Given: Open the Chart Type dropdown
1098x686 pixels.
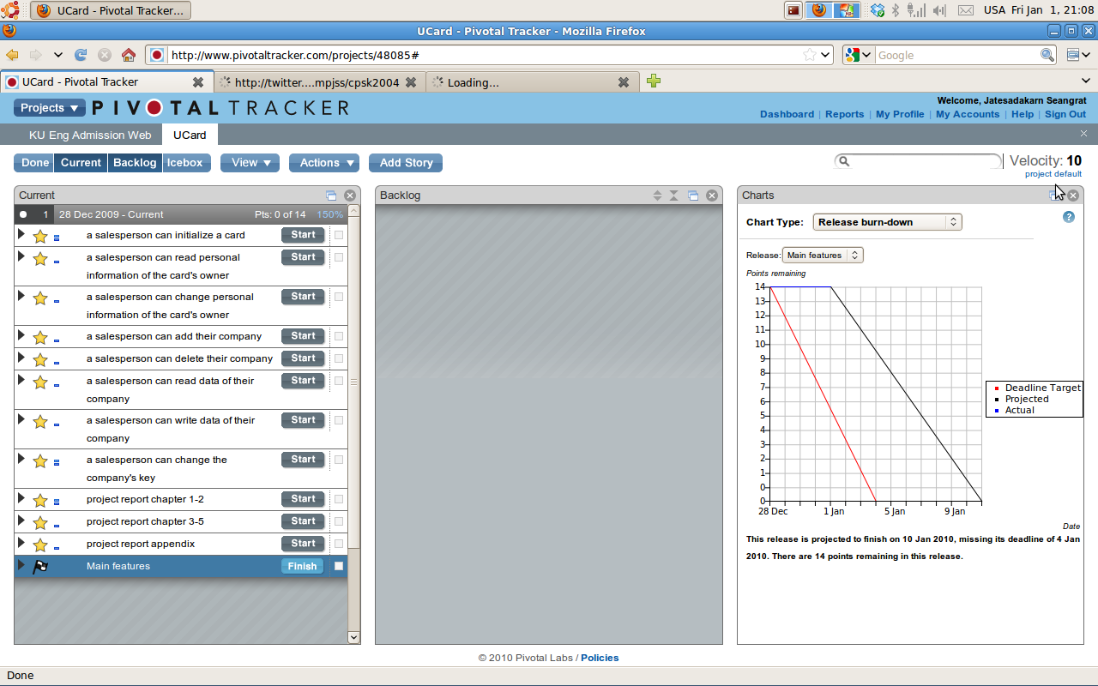Looking at the screenshot, I should point(887,222).
